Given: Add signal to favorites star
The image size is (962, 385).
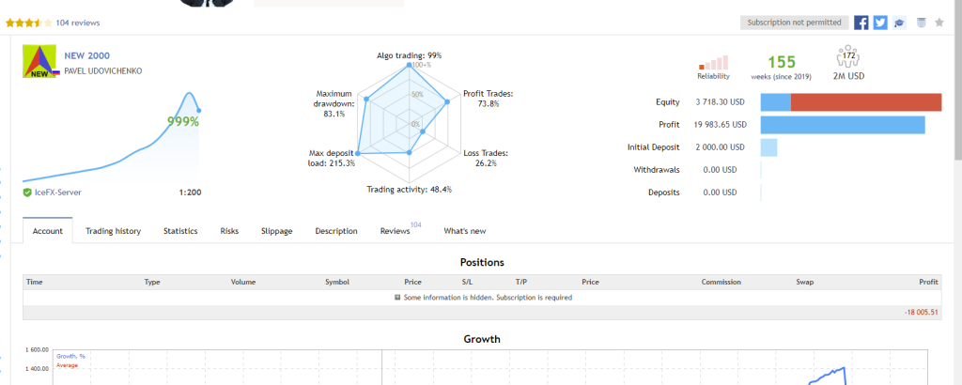Looking at the screenshot, I should tap(939, 23).
